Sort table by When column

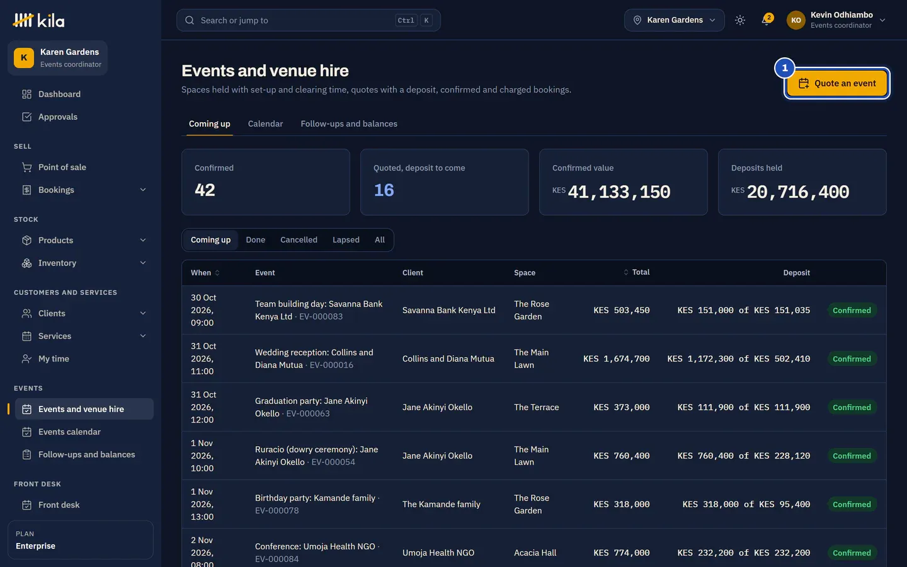(x=205, y=273)
